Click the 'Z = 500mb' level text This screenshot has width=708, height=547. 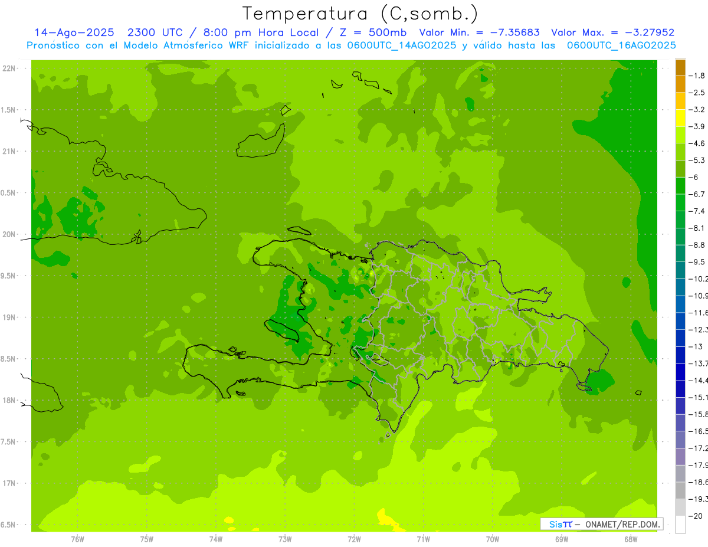[374, 32]
